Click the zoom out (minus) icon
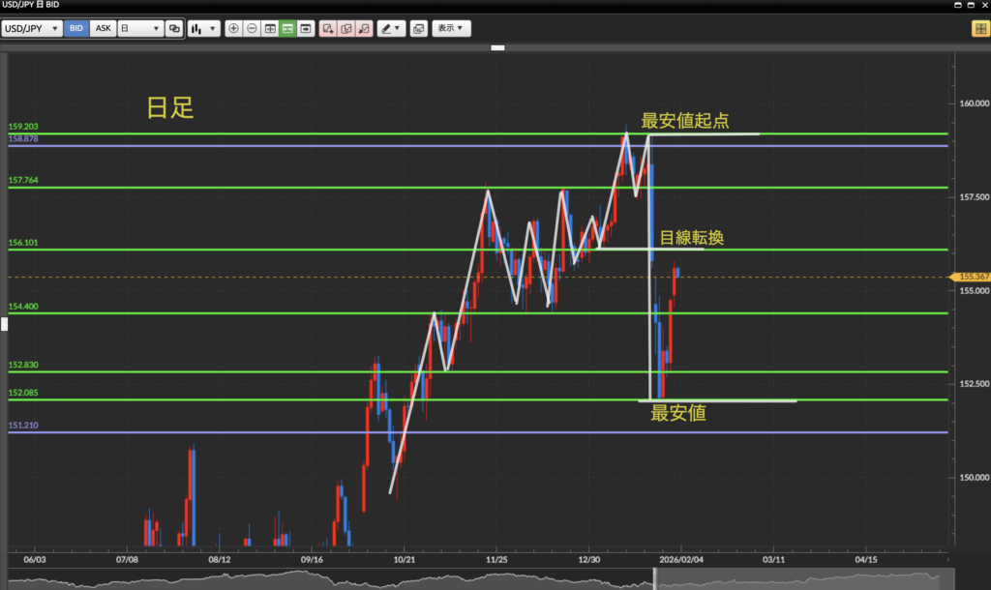Image resolution: width=991 pixels, height=590 pixels. click(252, 29)
